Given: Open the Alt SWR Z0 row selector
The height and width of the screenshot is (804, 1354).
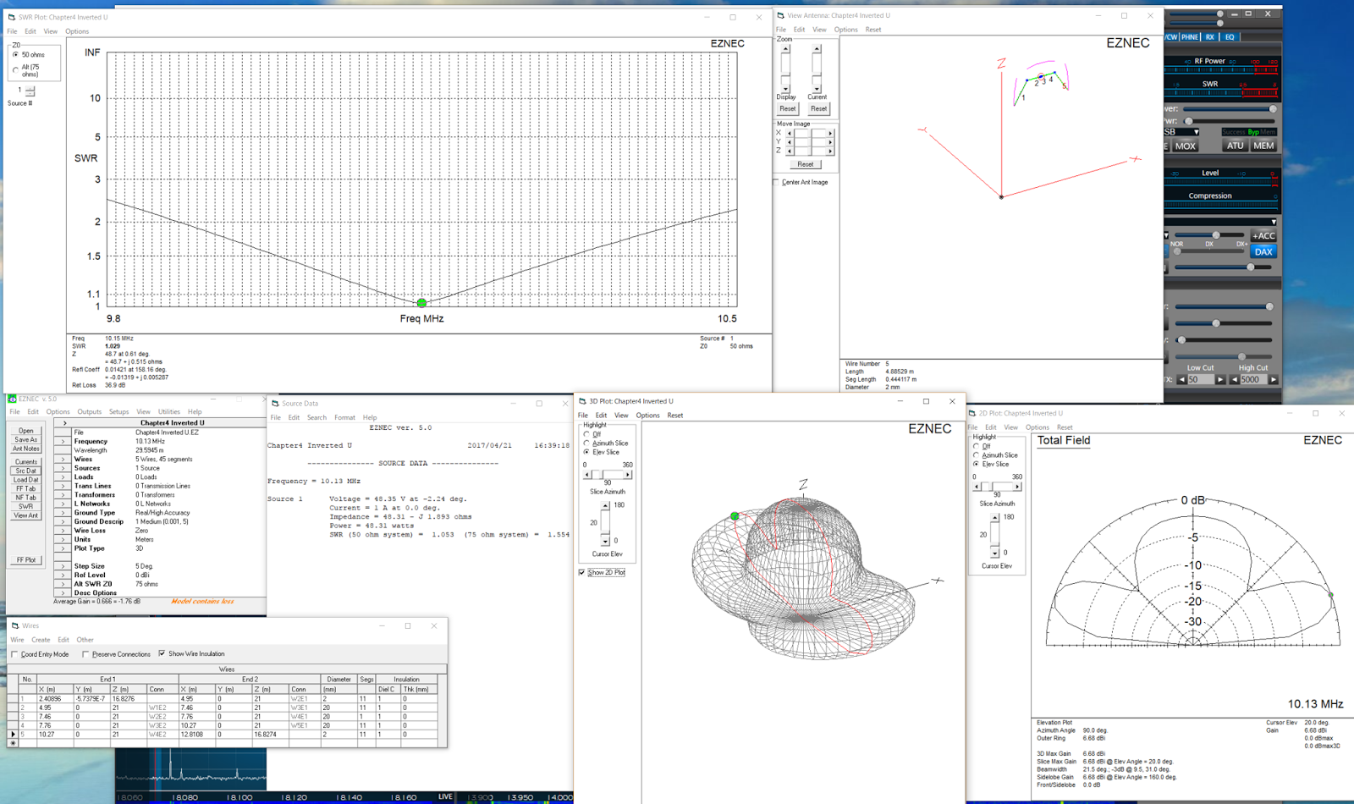Looking at the screenshot, I should click(x=63, y=584).
